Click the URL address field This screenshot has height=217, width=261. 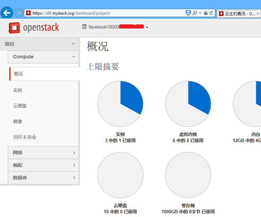pos(108,13)
